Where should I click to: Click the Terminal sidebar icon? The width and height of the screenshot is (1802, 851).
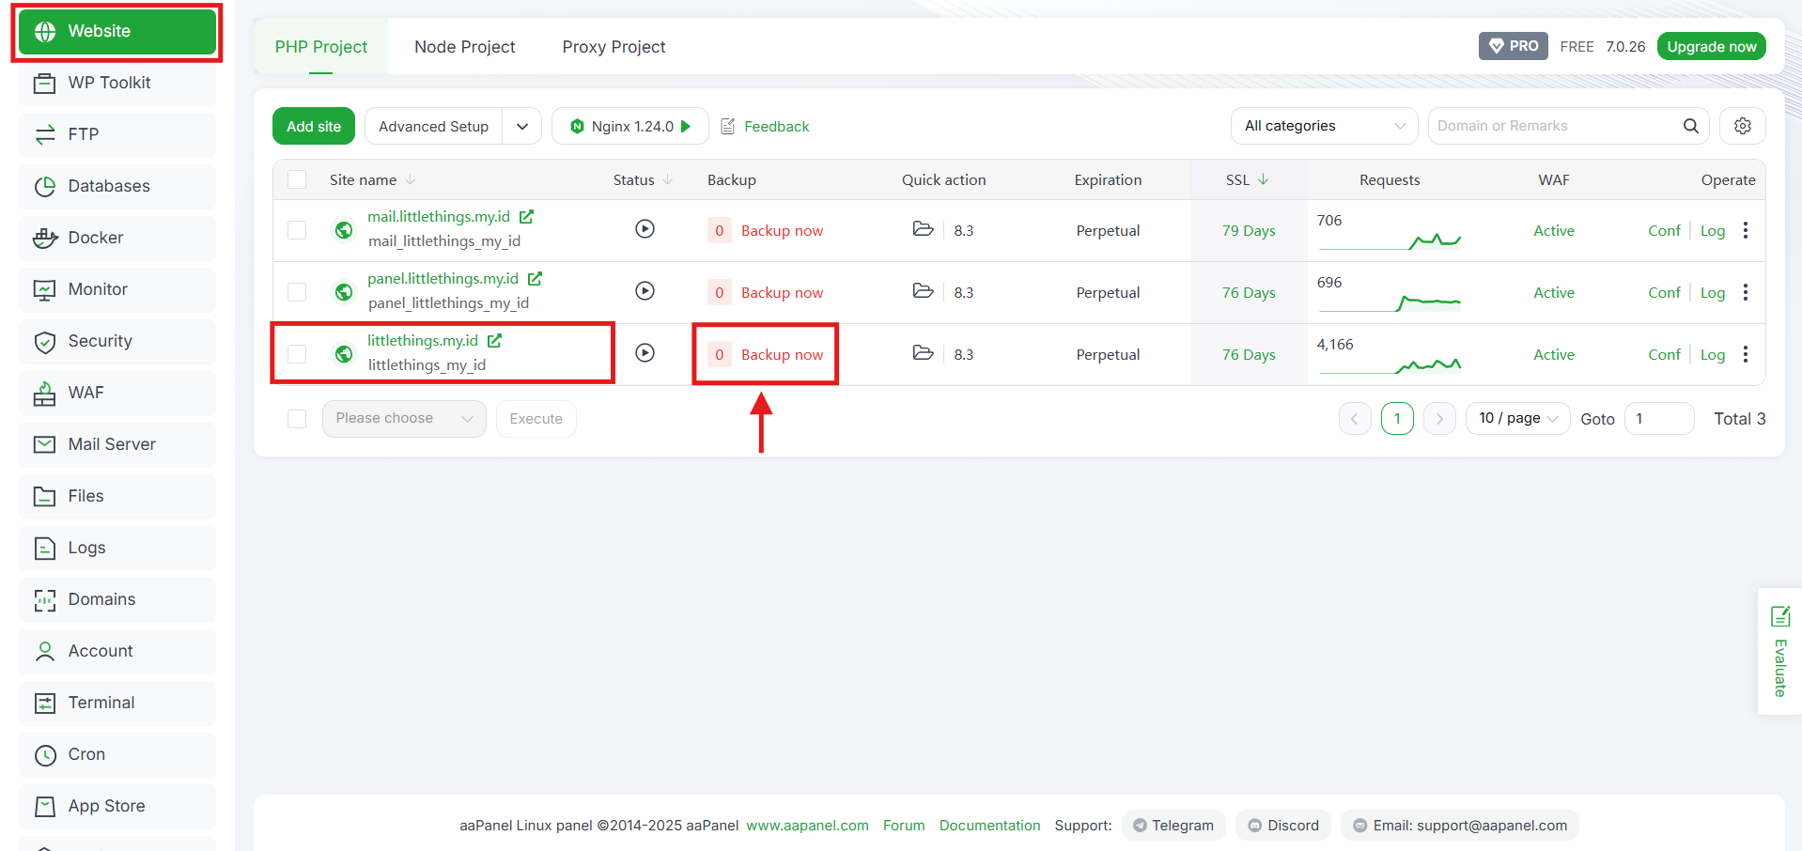click(45, 703)
